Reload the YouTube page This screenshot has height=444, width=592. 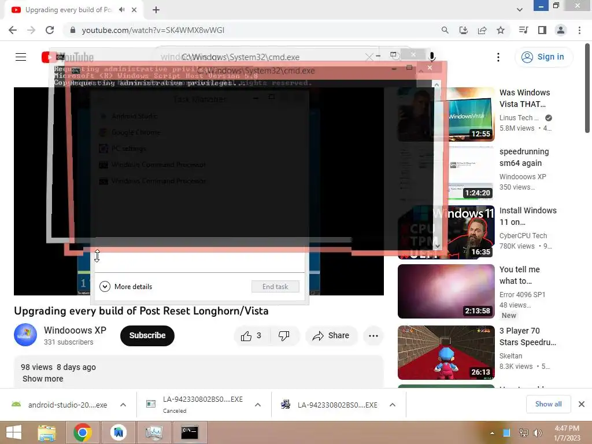tap(50, 30)
